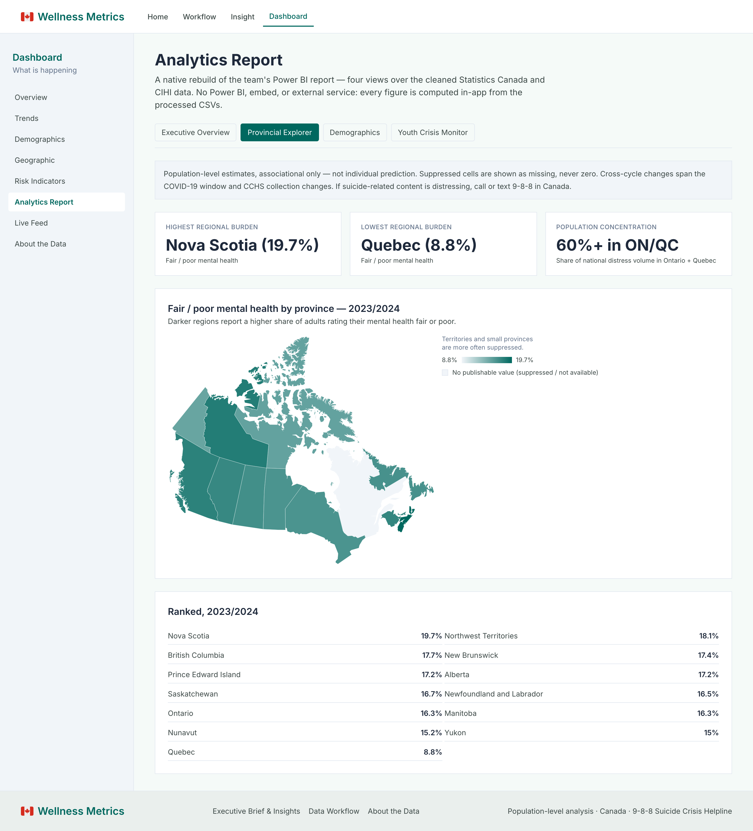Open About the Data footer link

(393, 811)
